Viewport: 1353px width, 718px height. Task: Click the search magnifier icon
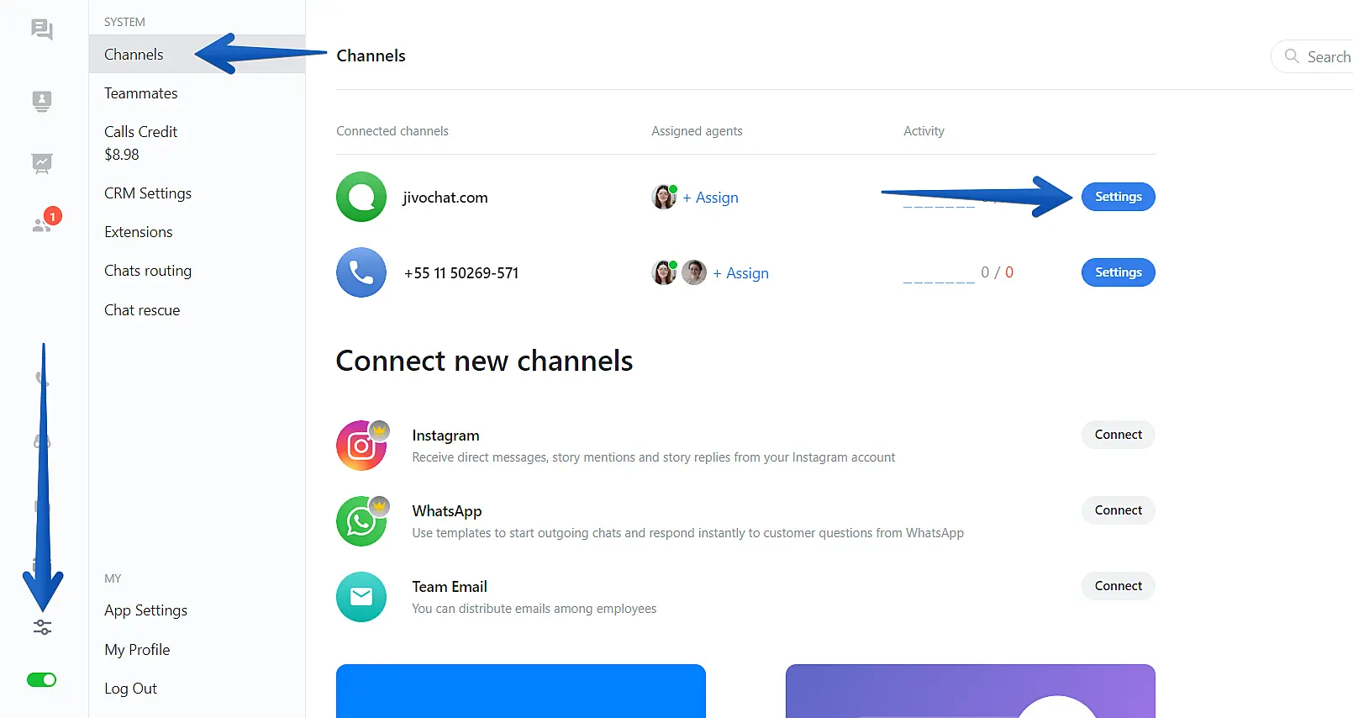[x=1292, y=56]
